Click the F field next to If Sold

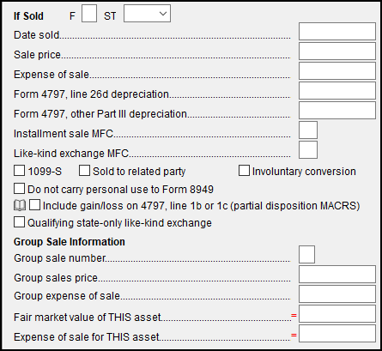tap(89, 13)
